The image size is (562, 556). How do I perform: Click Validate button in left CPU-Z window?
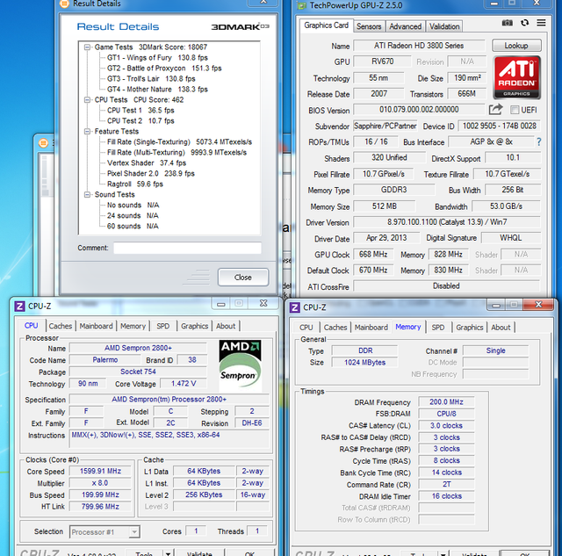199,553
